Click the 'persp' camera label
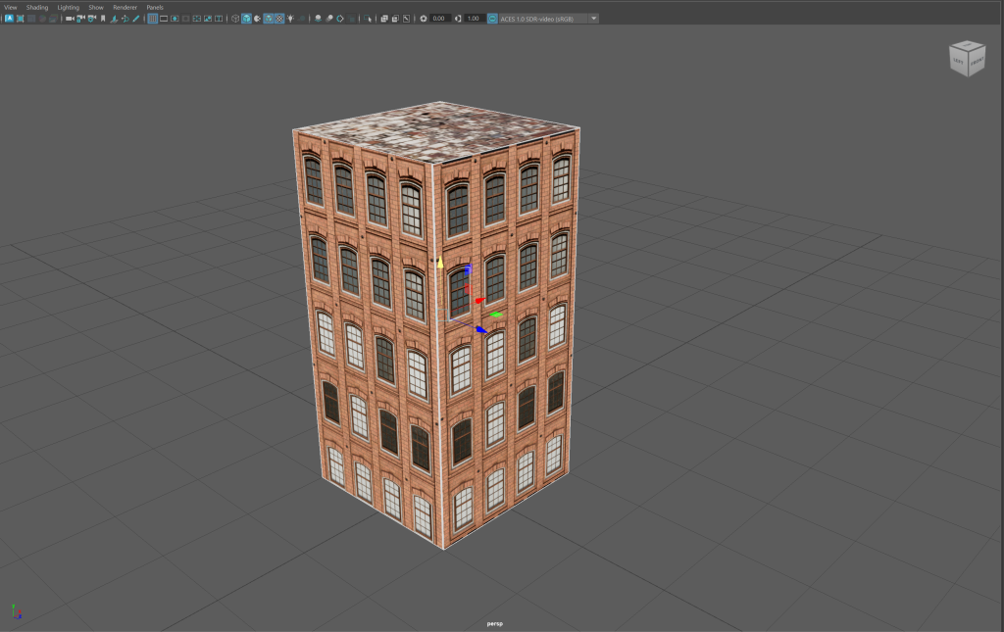 pos(494,624)
